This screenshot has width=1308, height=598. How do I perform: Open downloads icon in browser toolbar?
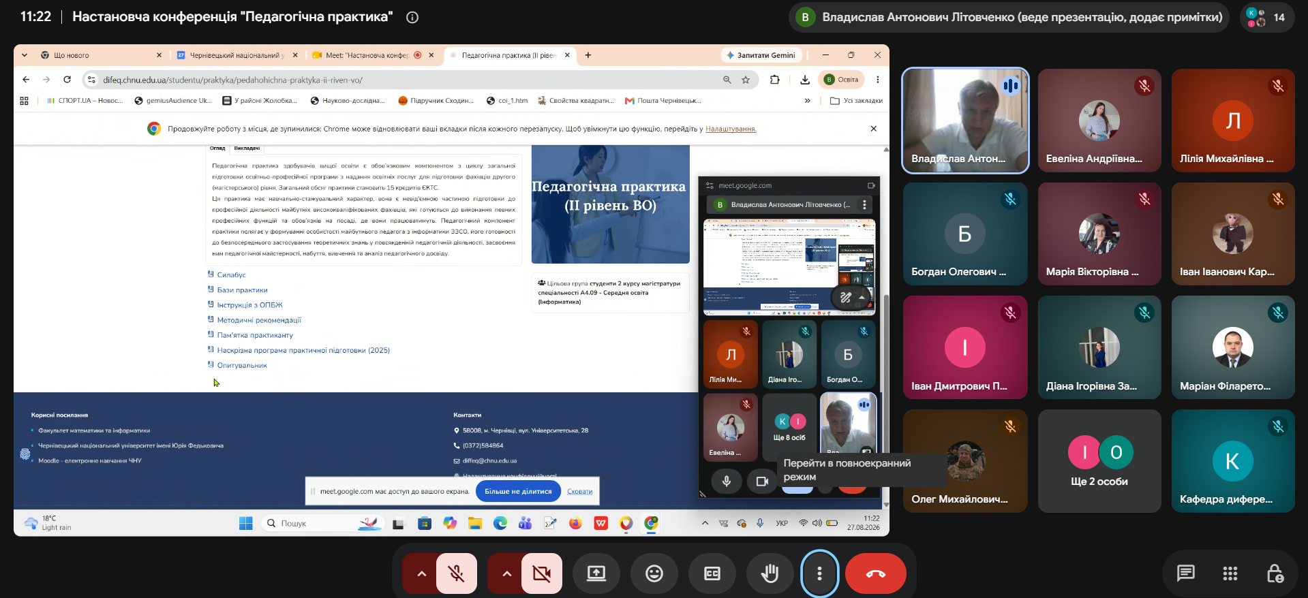pyautogui.click(x=805, y=80)
